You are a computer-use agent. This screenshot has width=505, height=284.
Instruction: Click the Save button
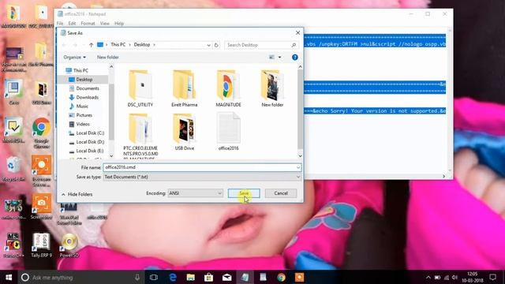(244, 193)
